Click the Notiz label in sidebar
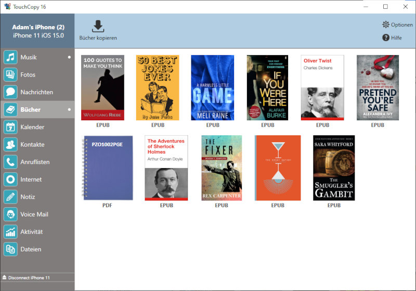This screenshot has width=416, height=291. click(28, 197)
